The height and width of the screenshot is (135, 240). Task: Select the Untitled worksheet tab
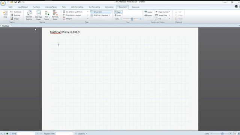(6, 26)
